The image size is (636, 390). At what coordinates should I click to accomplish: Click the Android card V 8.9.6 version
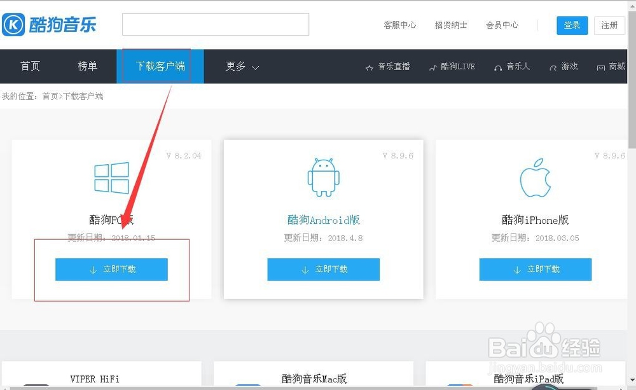[398, 156]
